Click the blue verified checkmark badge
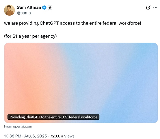160x139 pixels. [44, 7]
